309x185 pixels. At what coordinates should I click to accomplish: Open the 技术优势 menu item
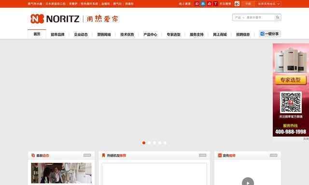(127, 34)
